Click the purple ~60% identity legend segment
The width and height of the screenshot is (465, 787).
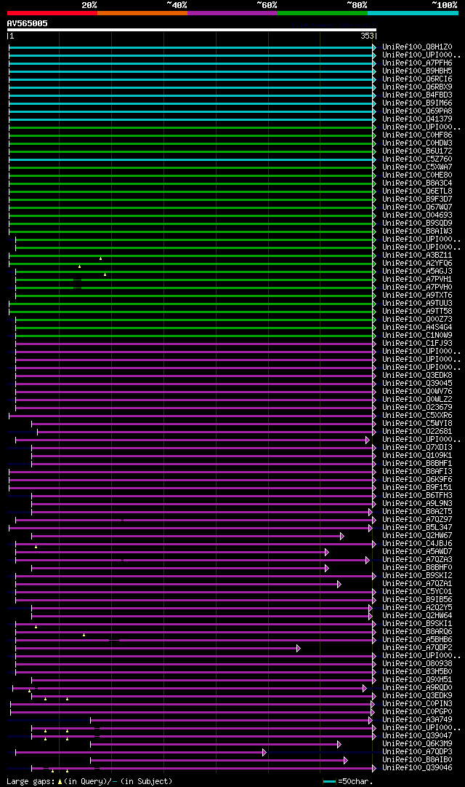[x=232, y=13]
